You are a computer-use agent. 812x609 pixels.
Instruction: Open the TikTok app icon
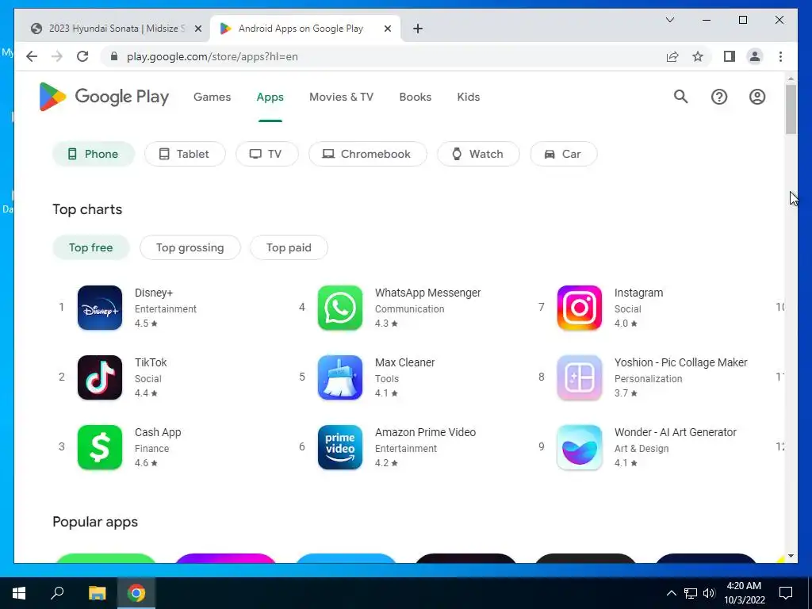100,377
